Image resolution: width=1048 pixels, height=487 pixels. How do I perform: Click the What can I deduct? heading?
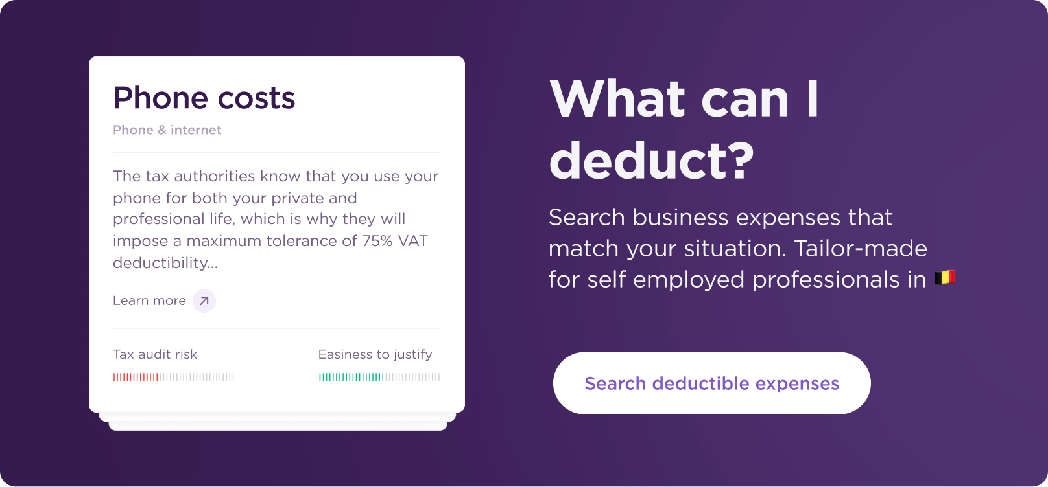684,130
